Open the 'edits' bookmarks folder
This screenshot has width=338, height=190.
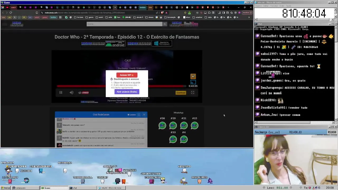pyautogui.click(x=109, y=17)
